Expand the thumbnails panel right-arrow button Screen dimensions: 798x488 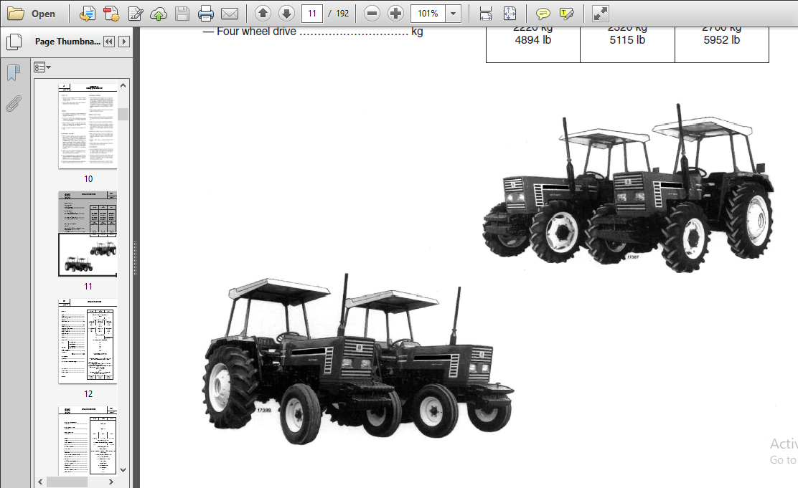point(123,42)
